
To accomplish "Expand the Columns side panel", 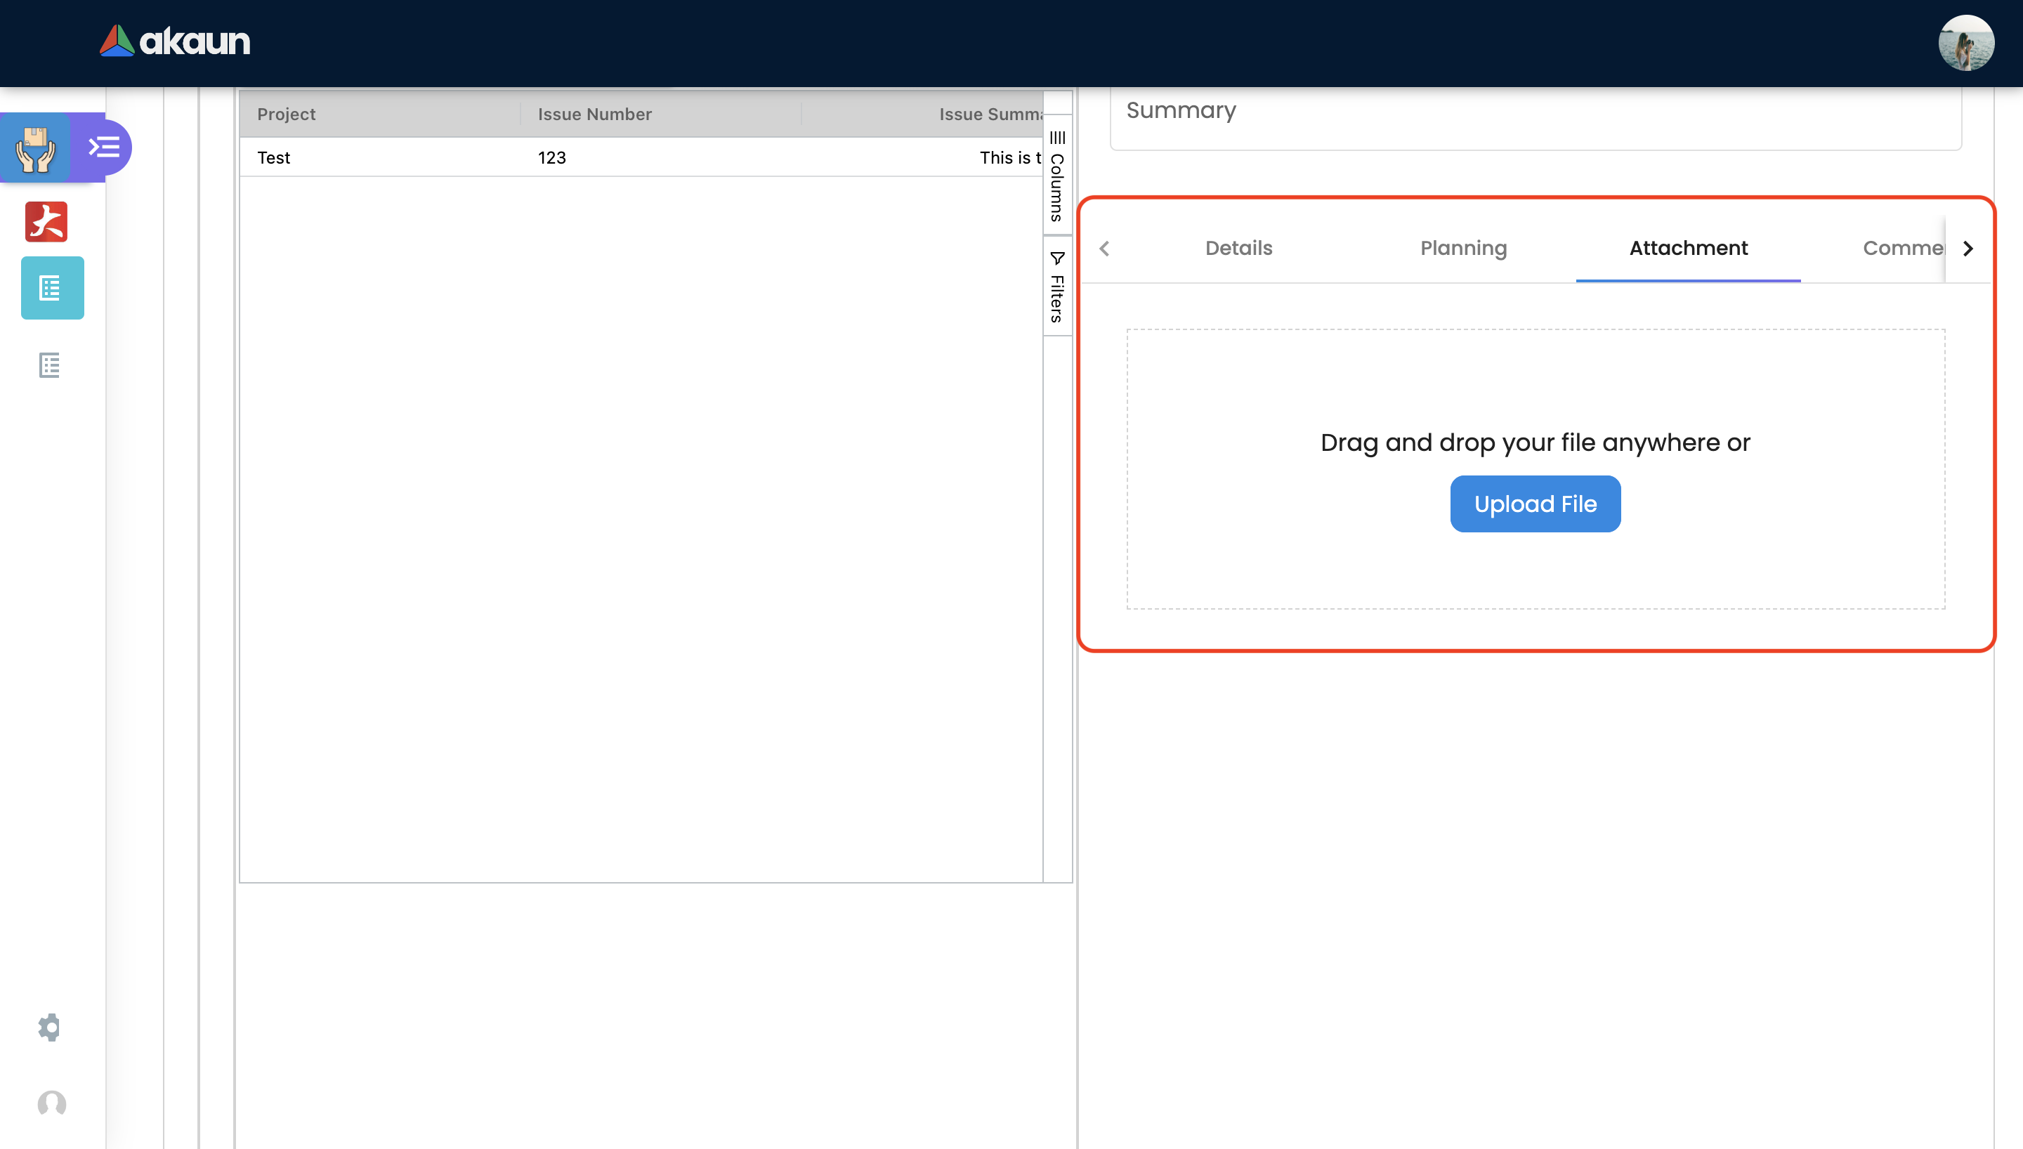I will 1057,176.
